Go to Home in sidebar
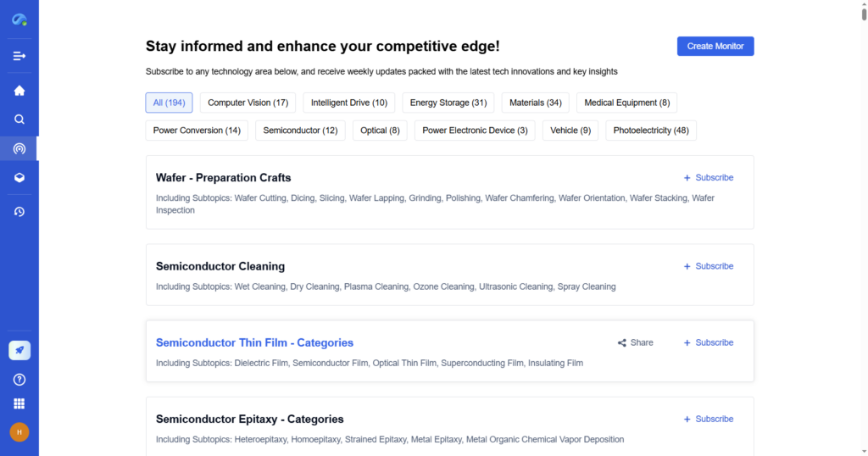Screen dimensions: 868x456 pyautogui.click(x=19, y=91)
